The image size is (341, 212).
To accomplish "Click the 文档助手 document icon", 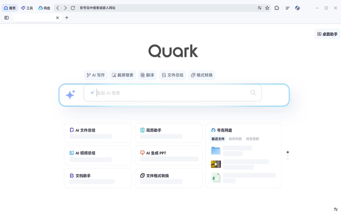I will 72,175.
